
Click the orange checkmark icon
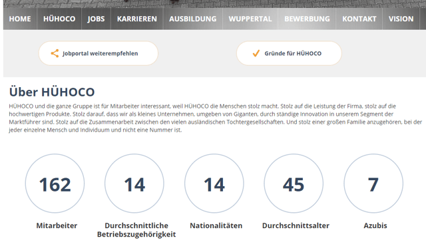(x=256, y=53)
